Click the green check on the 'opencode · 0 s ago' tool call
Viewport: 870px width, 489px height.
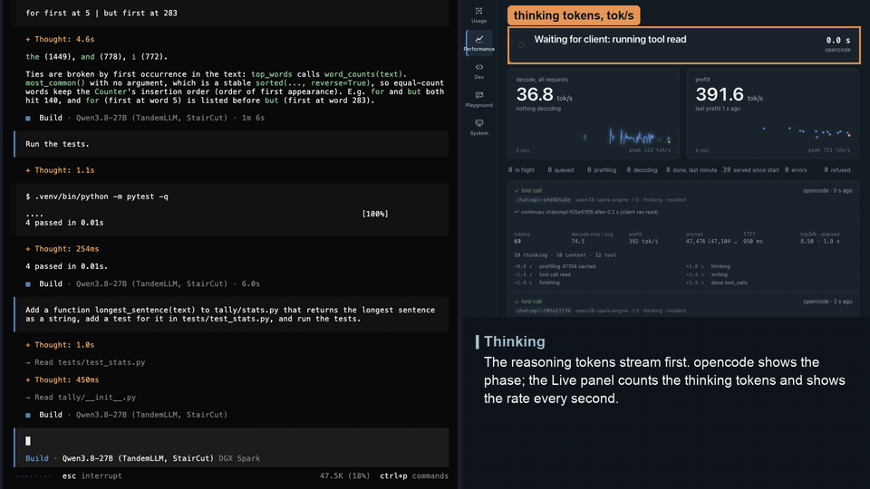coord(517,191)
